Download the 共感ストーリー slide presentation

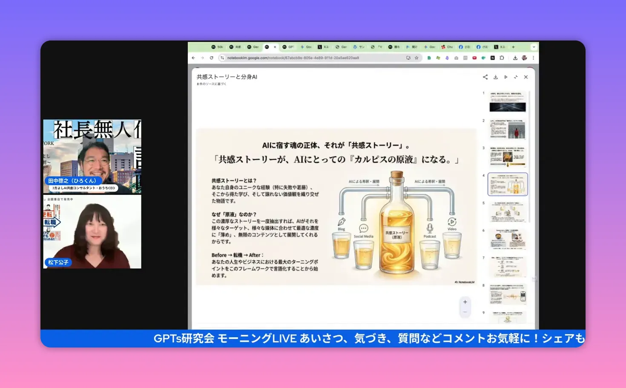496,77
